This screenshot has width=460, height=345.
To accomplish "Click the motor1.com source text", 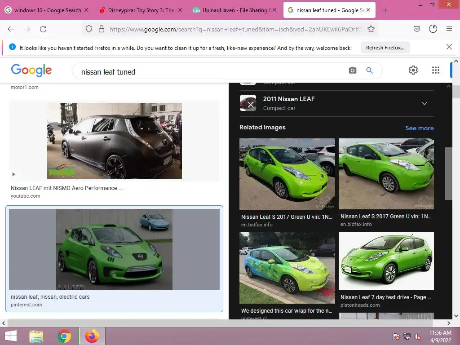I will (x=25, y=87).
